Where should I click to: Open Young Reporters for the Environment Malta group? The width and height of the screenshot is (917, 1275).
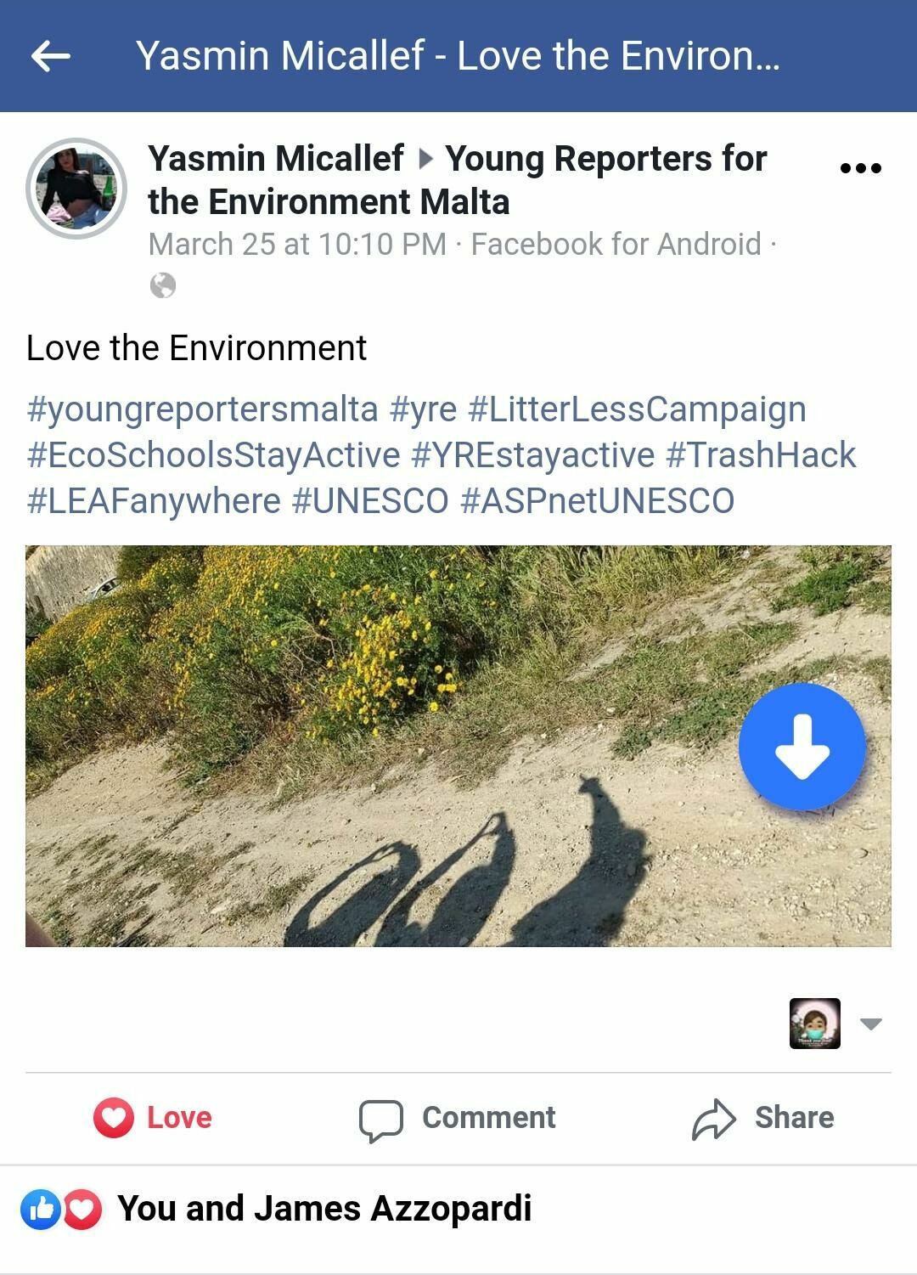click(605, 159)
